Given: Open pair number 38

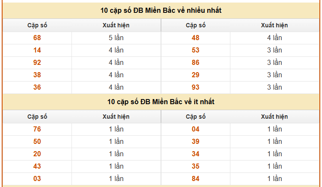Looking at the screenshot, I should pyautogui.click(x=37, y=75).
